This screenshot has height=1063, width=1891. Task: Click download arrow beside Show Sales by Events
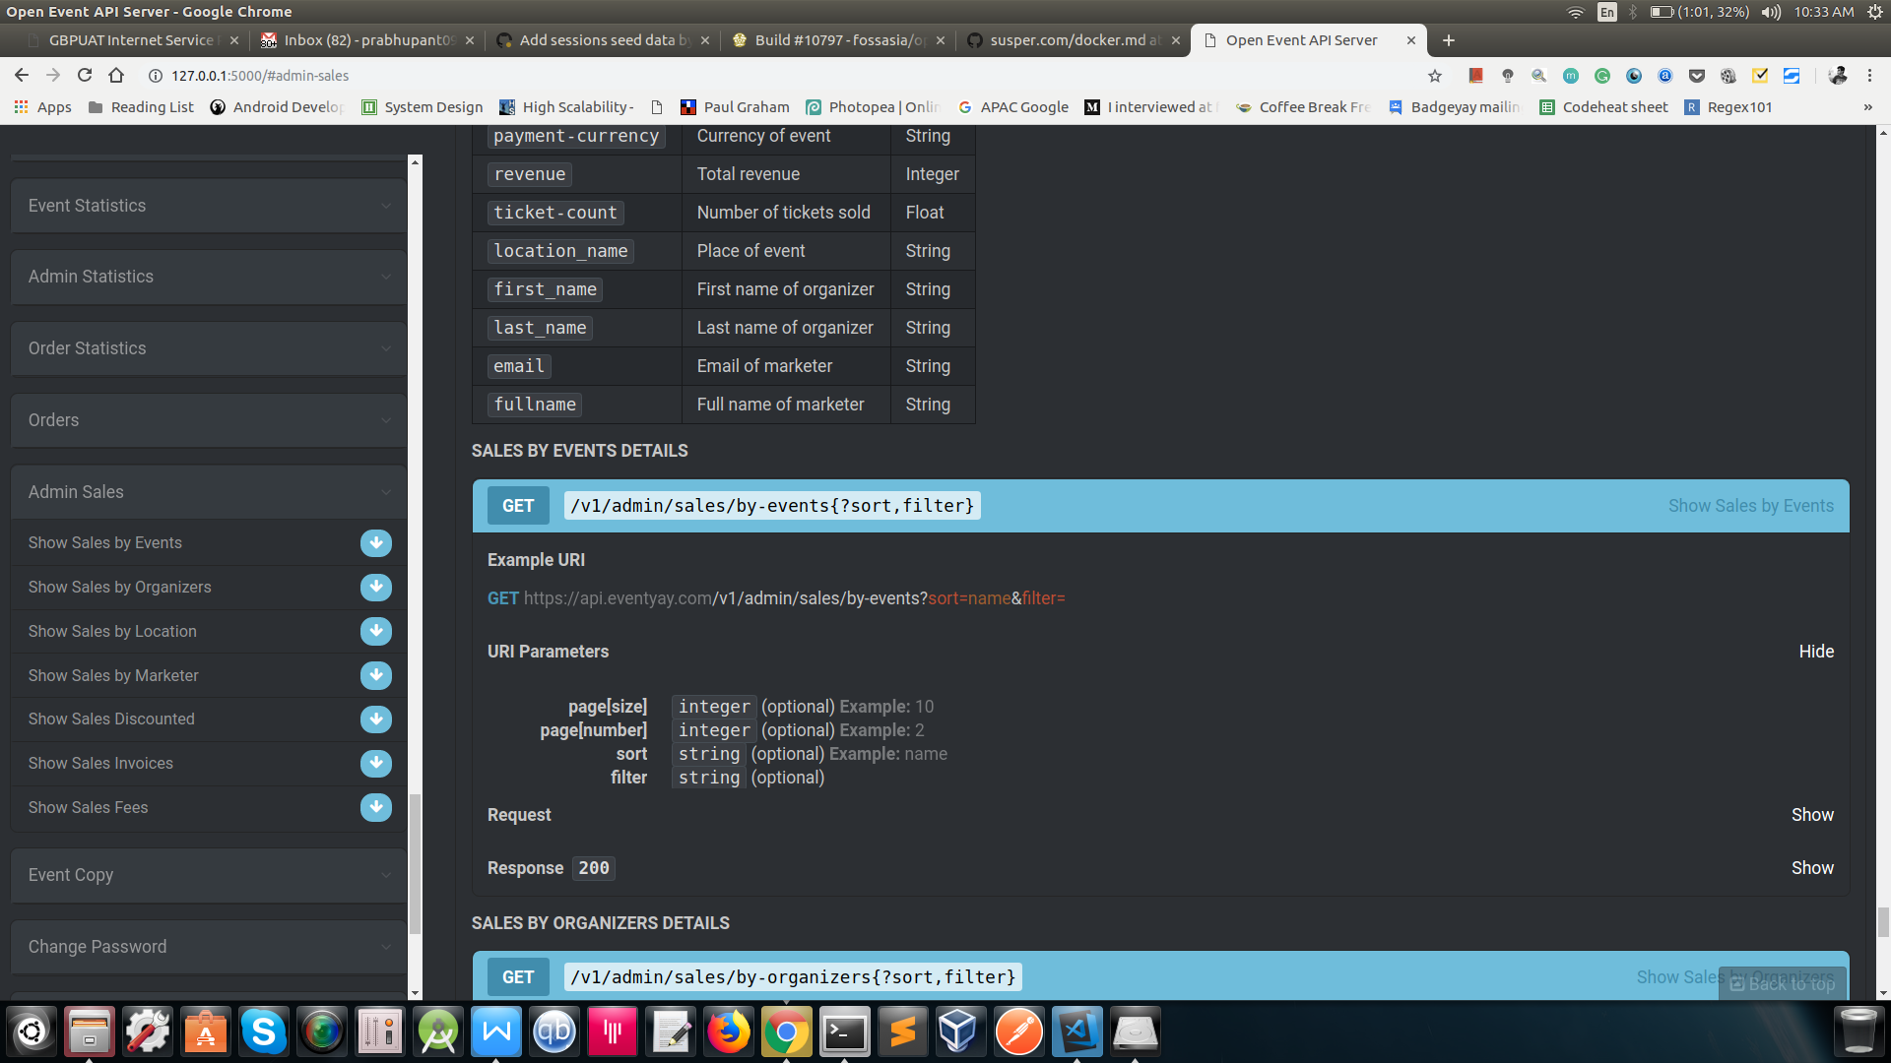pyautogui.click(x=375, y=543)
